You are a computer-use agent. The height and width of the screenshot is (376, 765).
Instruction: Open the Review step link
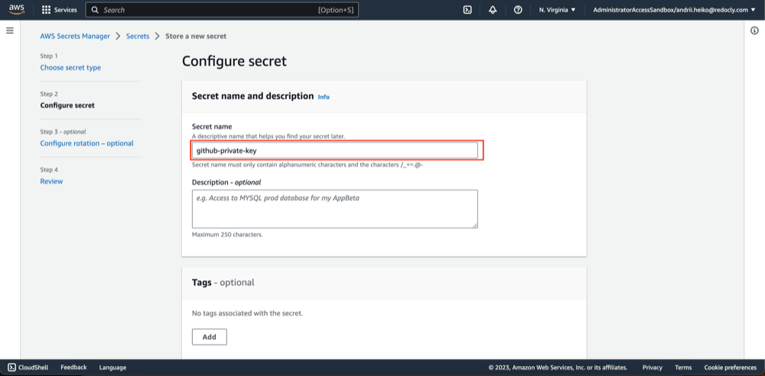tap(51, 181)
